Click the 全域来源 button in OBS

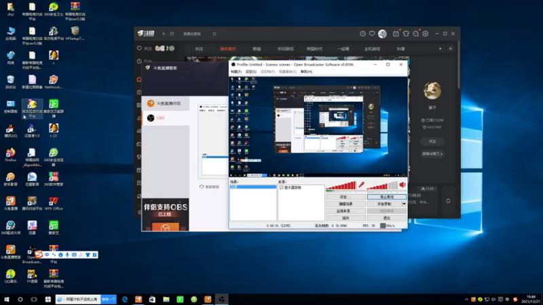tap(345, 211)
